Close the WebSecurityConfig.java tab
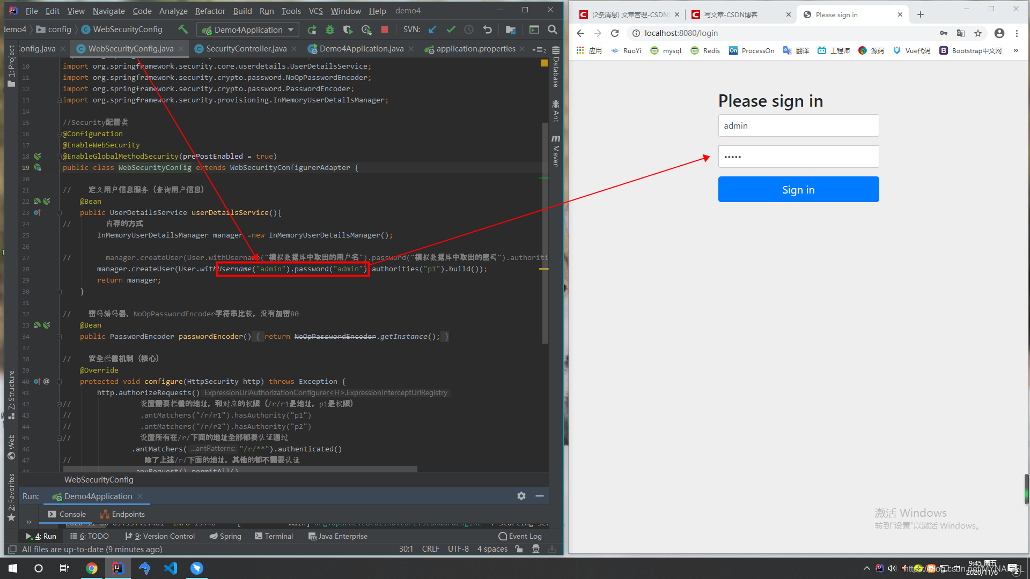This screenshot has width=1030, height=579. click(x=181, y=49)
